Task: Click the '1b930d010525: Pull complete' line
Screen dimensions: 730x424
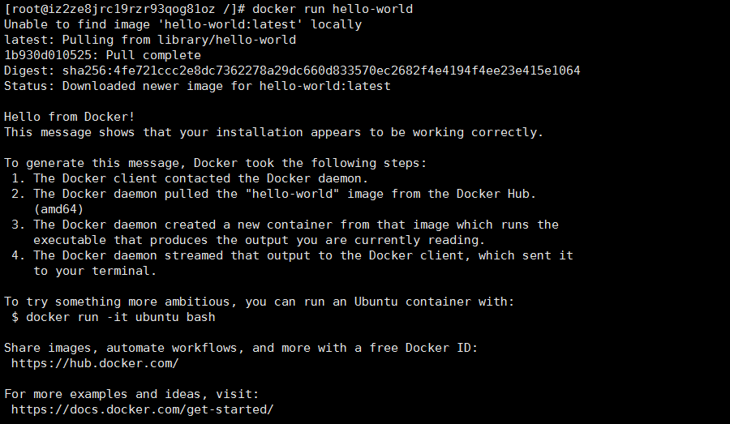Action: (x=102, y=55)
